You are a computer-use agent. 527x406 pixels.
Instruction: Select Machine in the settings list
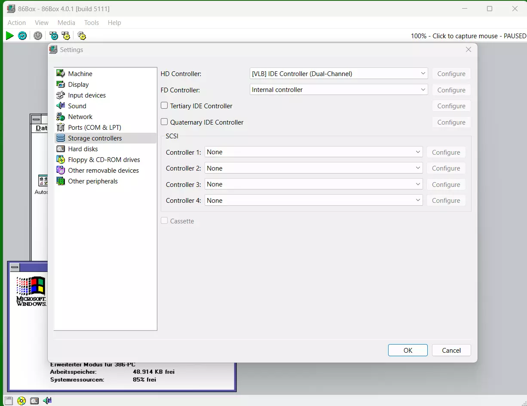(105, 73)
